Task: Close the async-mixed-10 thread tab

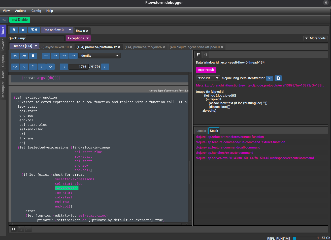Action: (x=71, y=47)
